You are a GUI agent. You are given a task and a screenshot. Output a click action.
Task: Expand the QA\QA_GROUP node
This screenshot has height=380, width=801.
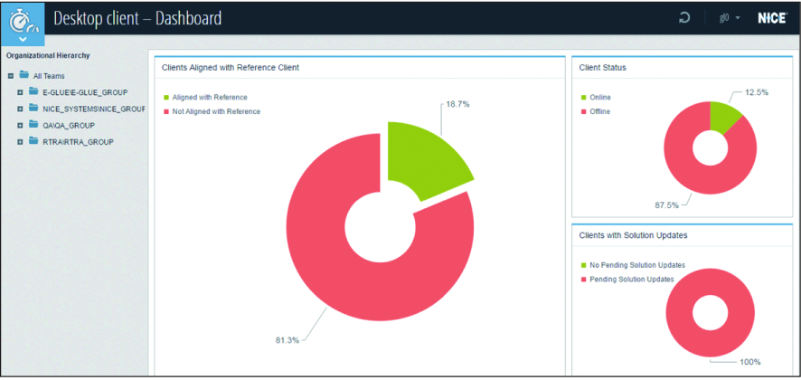click(21, 125)
